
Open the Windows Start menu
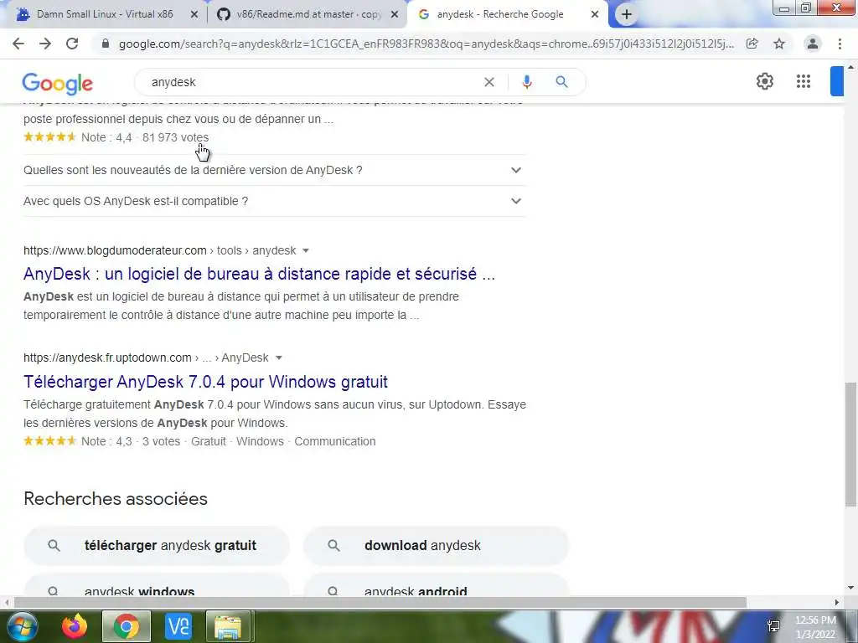coord(23,626)
